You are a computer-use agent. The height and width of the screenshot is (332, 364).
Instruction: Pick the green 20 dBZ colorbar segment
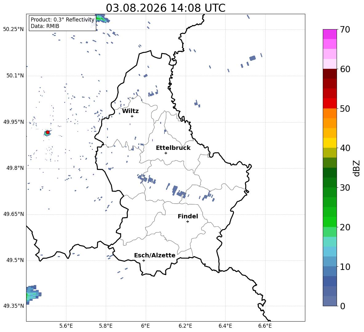coord(330,222)
